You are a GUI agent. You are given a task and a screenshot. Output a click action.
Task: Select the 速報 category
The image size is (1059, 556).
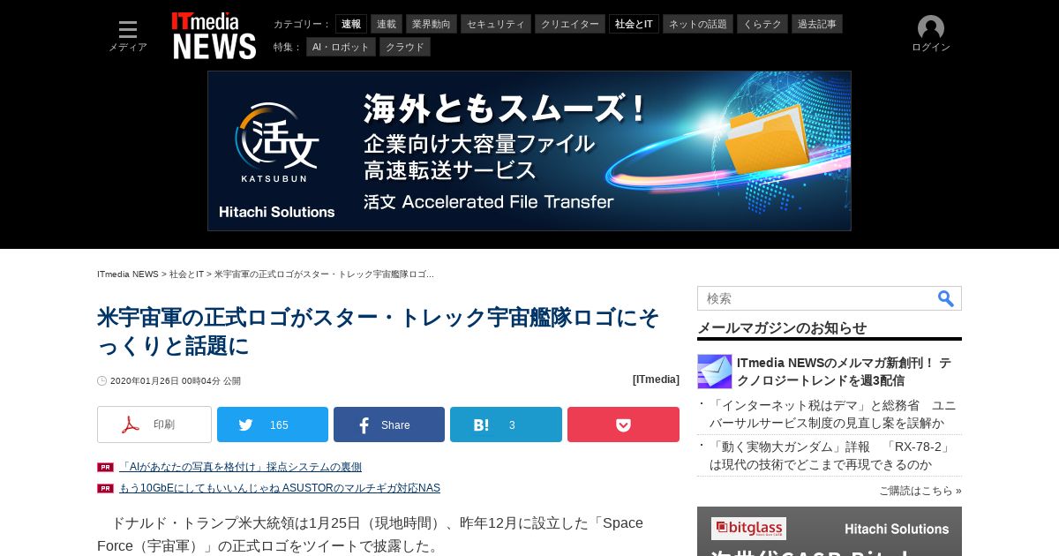click(351, 24)
